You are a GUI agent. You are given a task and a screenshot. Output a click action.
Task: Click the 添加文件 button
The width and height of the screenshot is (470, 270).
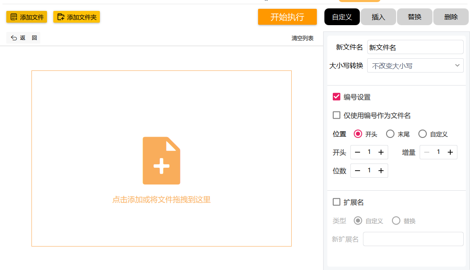click(x=27, y=17)
